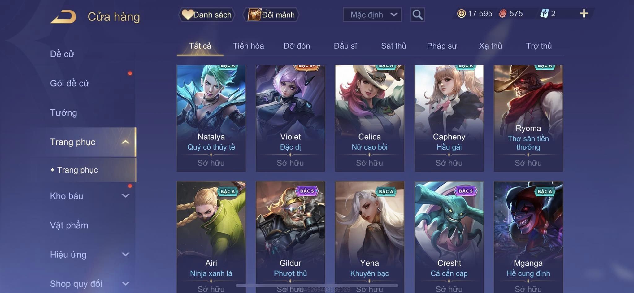Viewport: 634px width, 293px height.
Task: Click the horizontal scroll bar at bottom
Action: pos(317,285)
